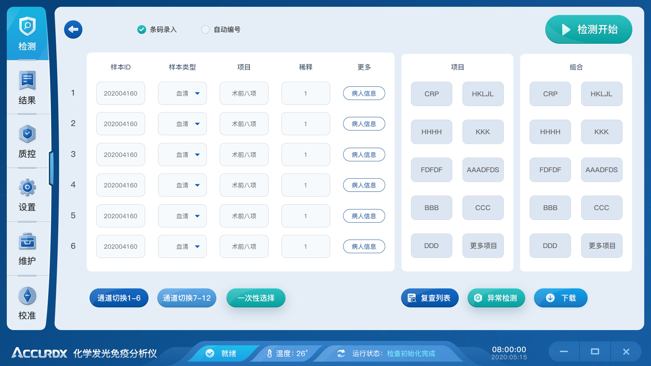Click 病人信息 for sample row 2
Viewport: 651px width, 366px height.
point(364,124)
